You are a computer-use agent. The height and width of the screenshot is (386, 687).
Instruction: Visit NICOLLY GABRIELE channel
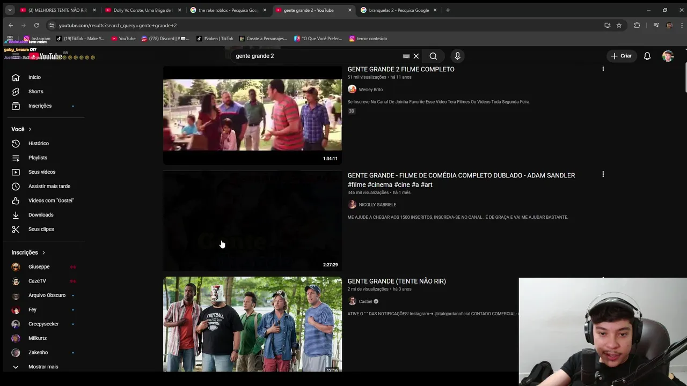click(x=377, y=205)
